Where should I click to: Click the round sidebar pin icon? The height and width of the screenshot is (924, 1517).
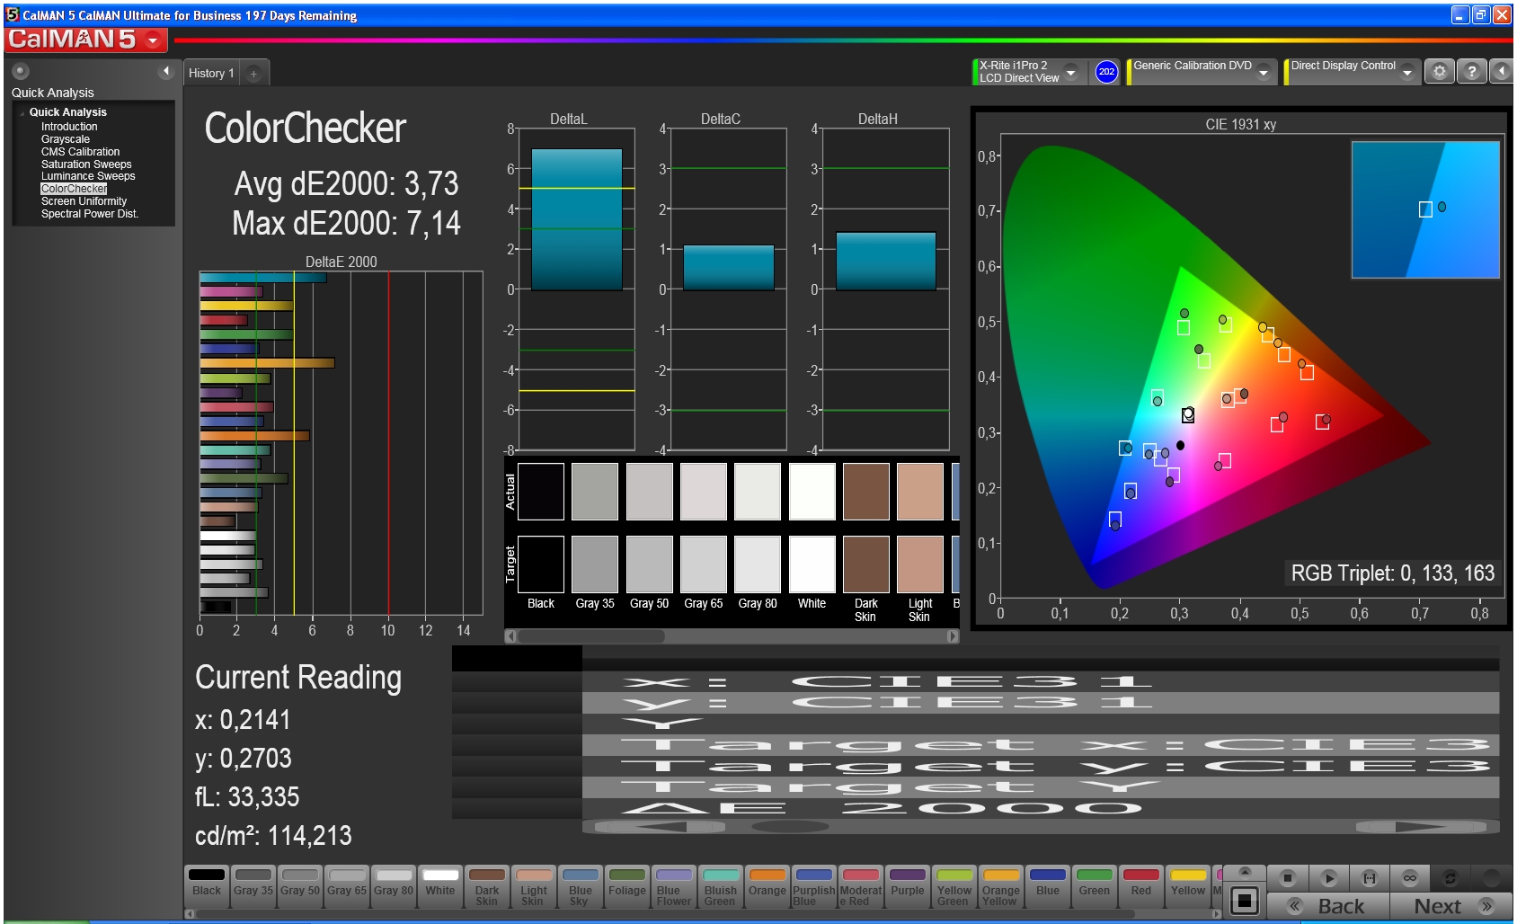click(x=21, y=71)
